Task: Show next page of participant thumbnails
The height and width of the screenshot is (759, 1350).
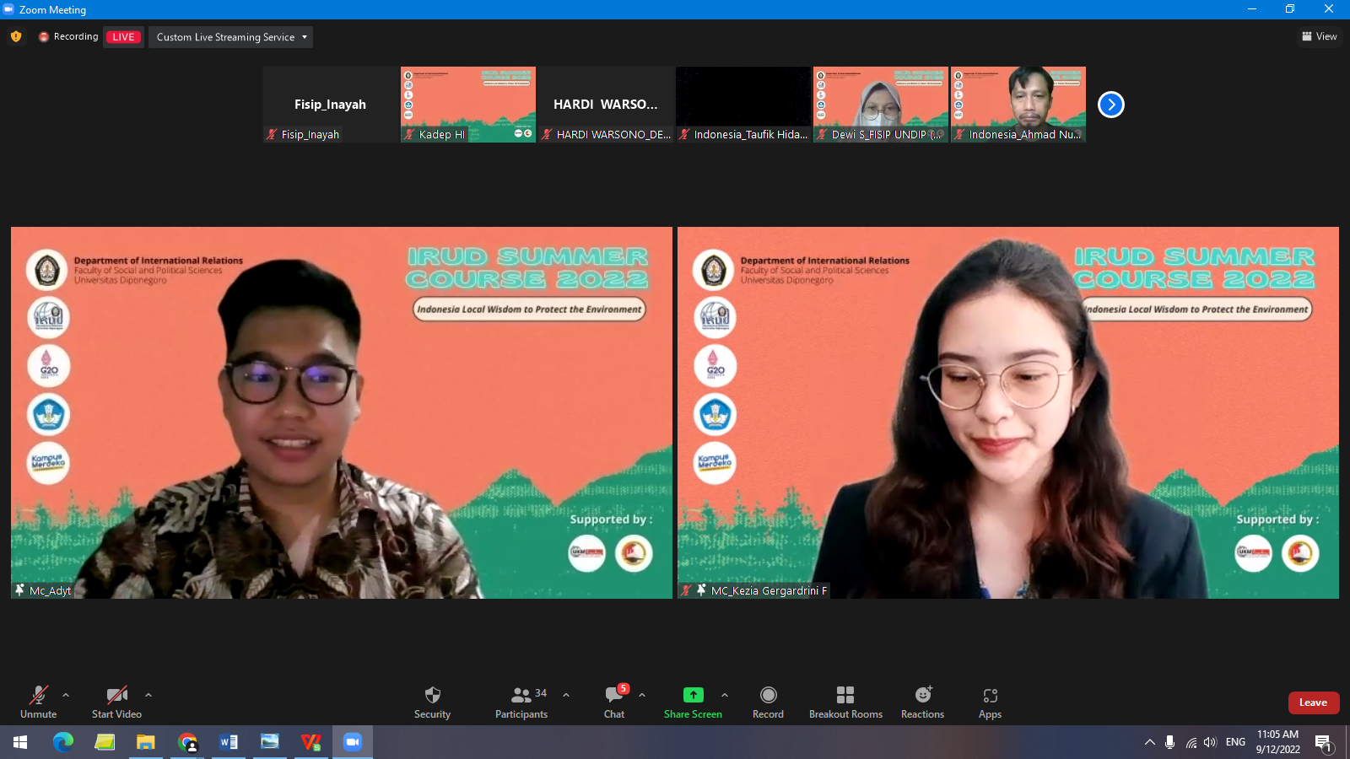Action: tap(1110, 105)
